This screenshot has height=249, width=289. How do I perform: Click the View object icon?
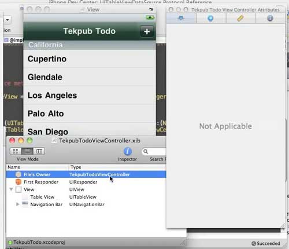tap(18, 189)
